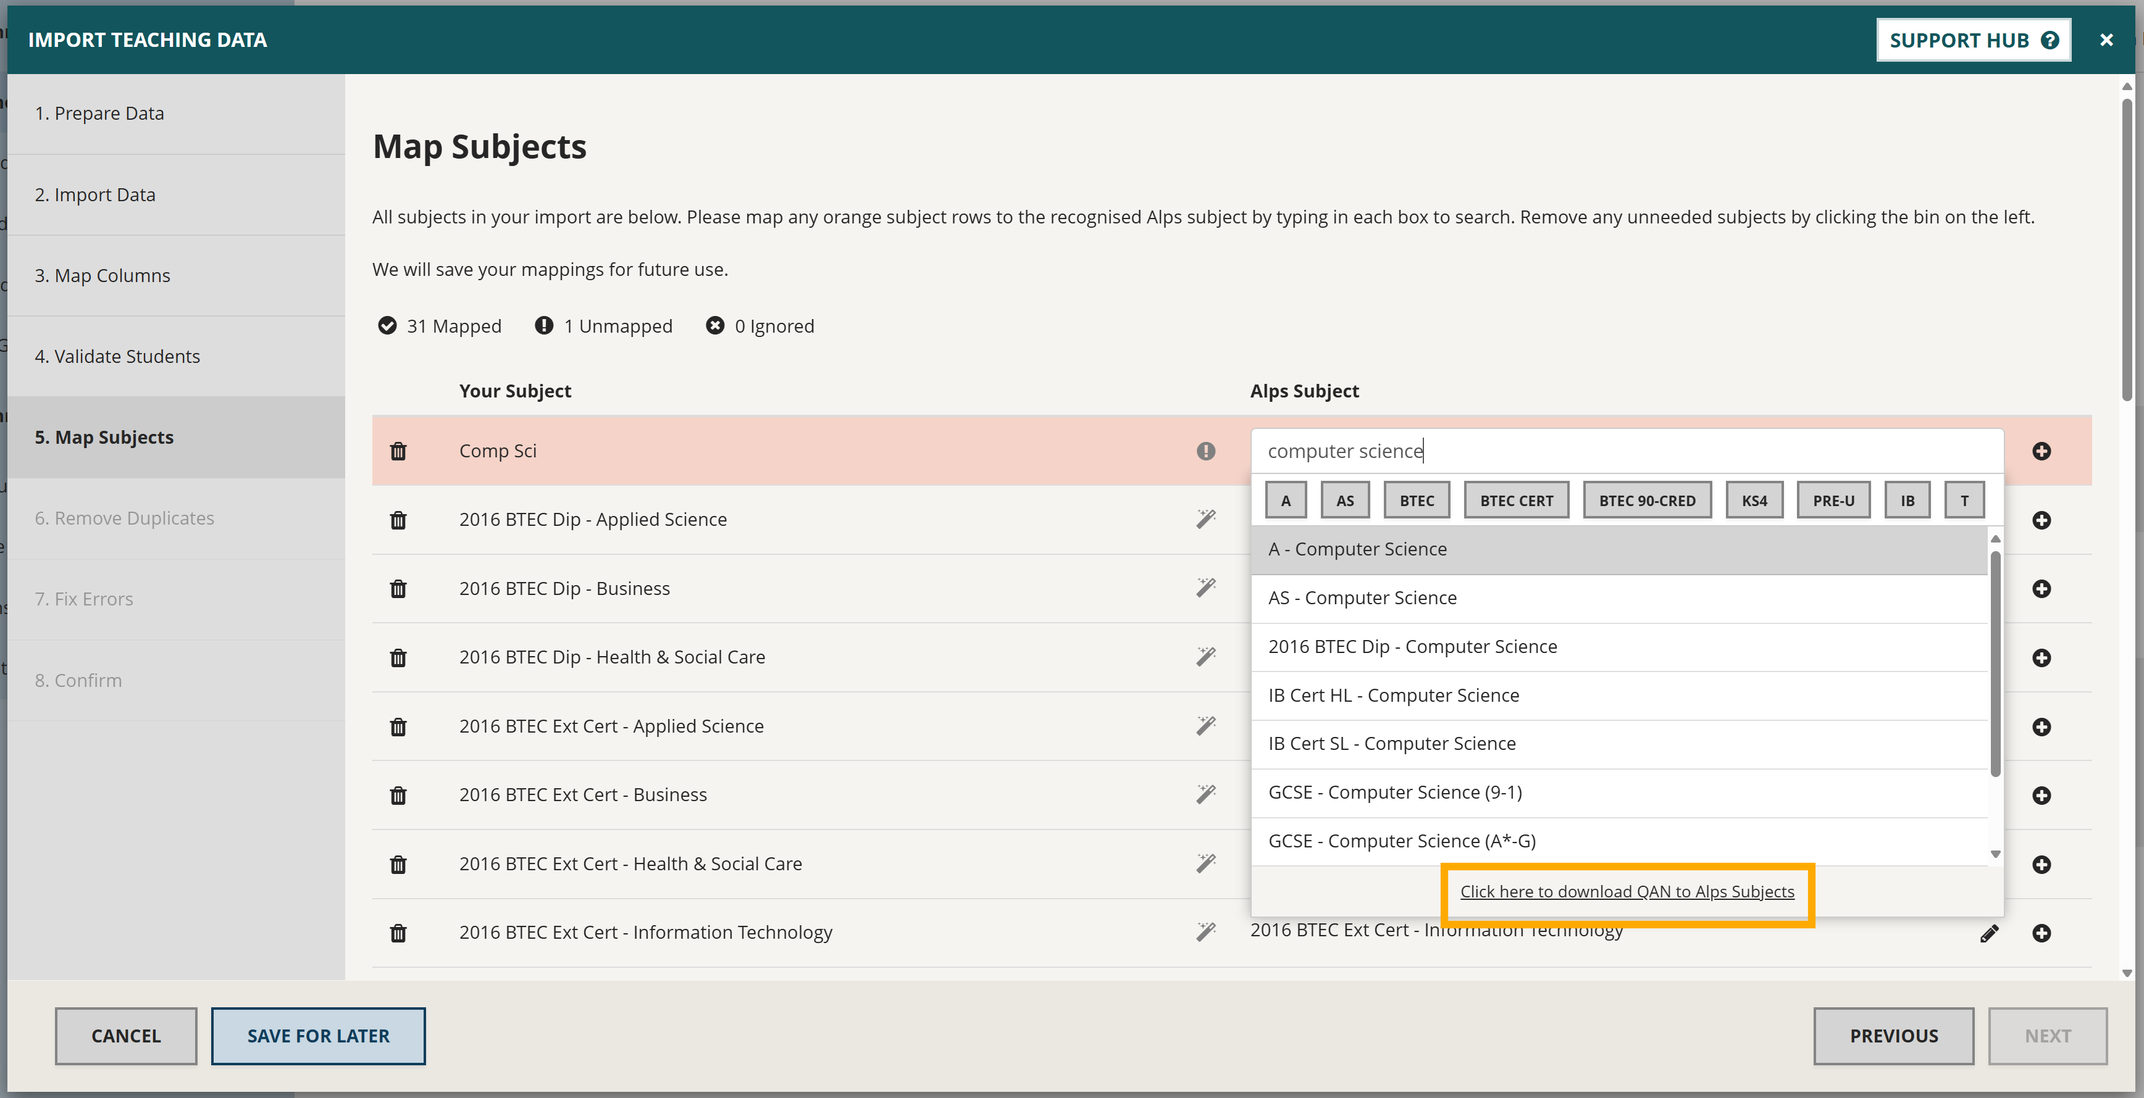The image size is (2144, 1098).
Task: Click wand icon for 2016 BTEC Dip - Health & Social Care
Action: tap(1206, 656)
